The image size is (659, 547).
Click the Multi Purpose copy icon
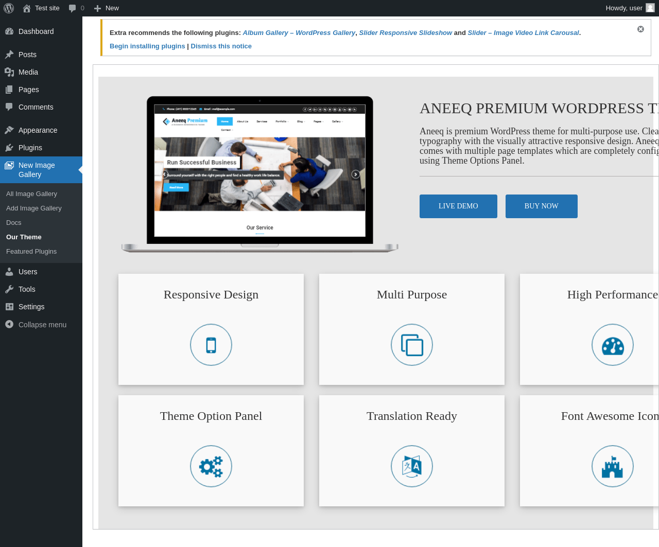tap(412, 345)
